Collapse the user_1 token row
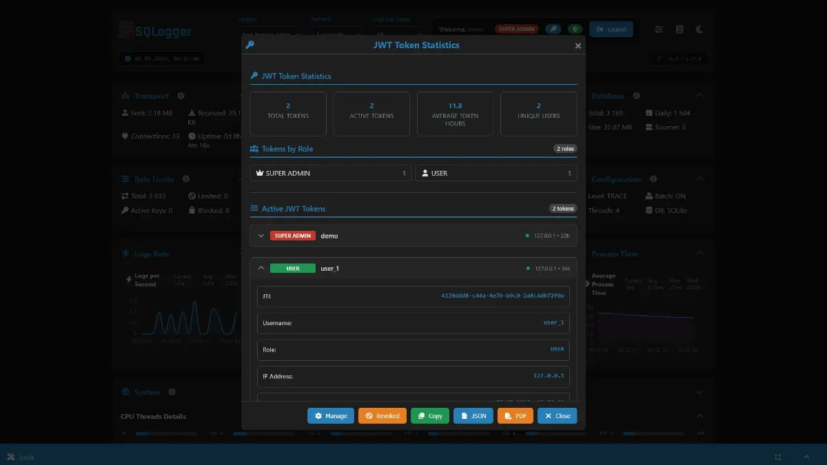This screenshot has height=465, width=827. [261, 268]
